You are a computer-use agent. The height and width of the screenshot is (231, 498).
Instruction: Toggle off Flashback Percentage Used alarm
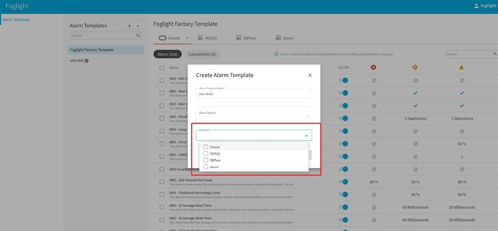point(343,194)
